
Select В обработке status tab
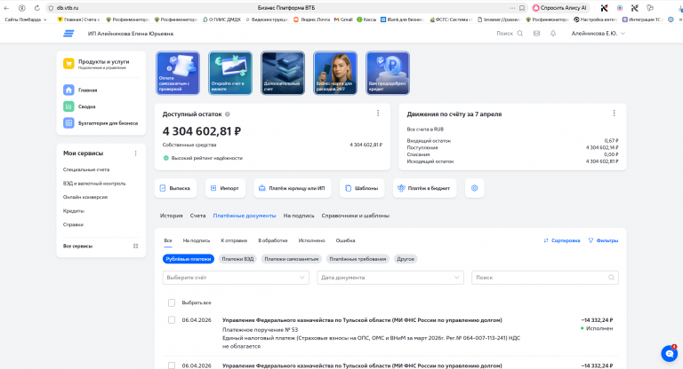[273, 240]
